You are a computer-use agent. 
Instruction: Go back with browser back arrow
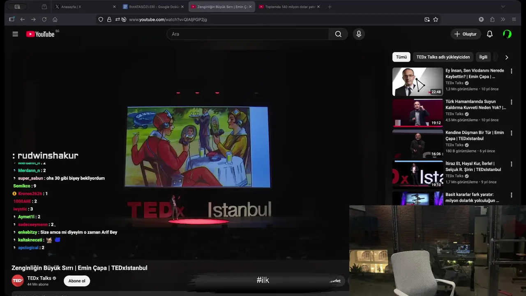point(22,19)
